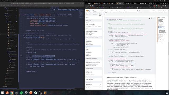Open ExampleGen in the sidebar
This screenshot has width=169, height=95.
click(89, 40)
